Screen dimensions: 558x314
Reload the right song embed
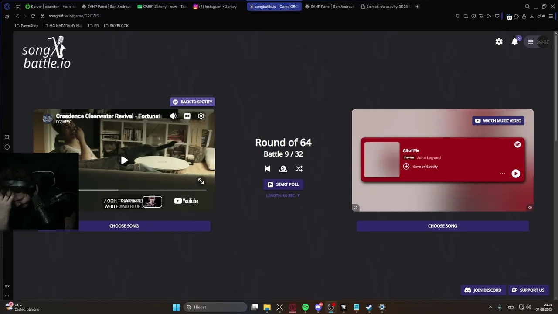(355, 208)
